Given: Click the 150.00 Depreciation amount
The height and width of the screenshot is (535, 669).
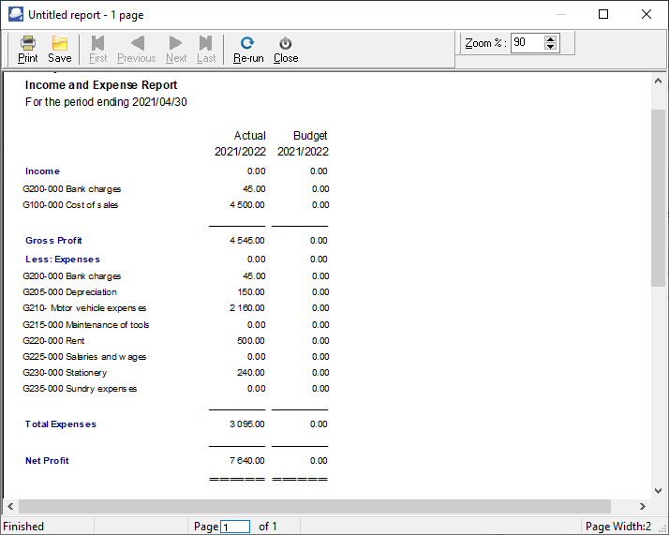Looking at the screenshot, I should coord(251,292).
